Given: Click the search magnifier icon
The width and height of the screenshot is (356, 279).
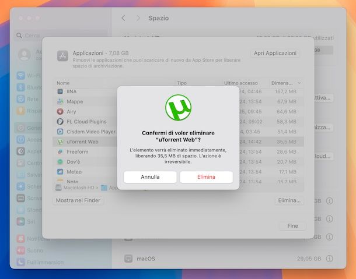Looking at the screenshot, I should (x=19, y=36).
